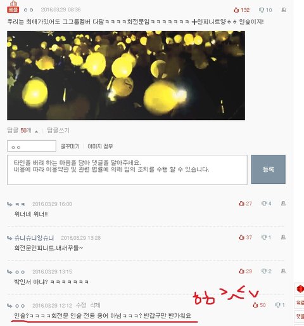
Task: Downvote the top comment showing 10 dislikes
Action: (265, 10)
